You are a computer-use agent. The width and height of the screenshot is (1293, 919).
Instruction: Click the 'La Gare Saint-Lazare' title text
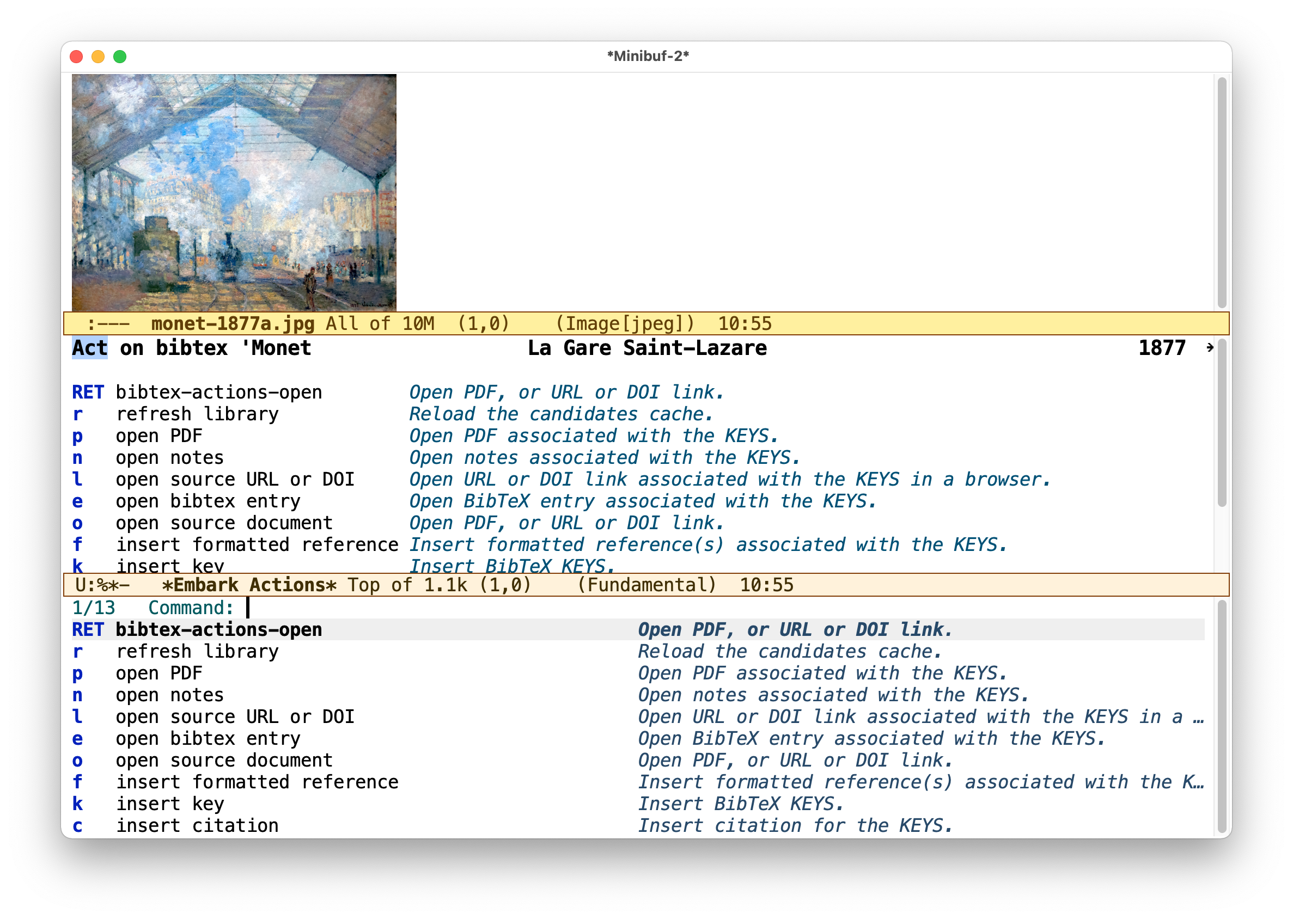(647, 348)
